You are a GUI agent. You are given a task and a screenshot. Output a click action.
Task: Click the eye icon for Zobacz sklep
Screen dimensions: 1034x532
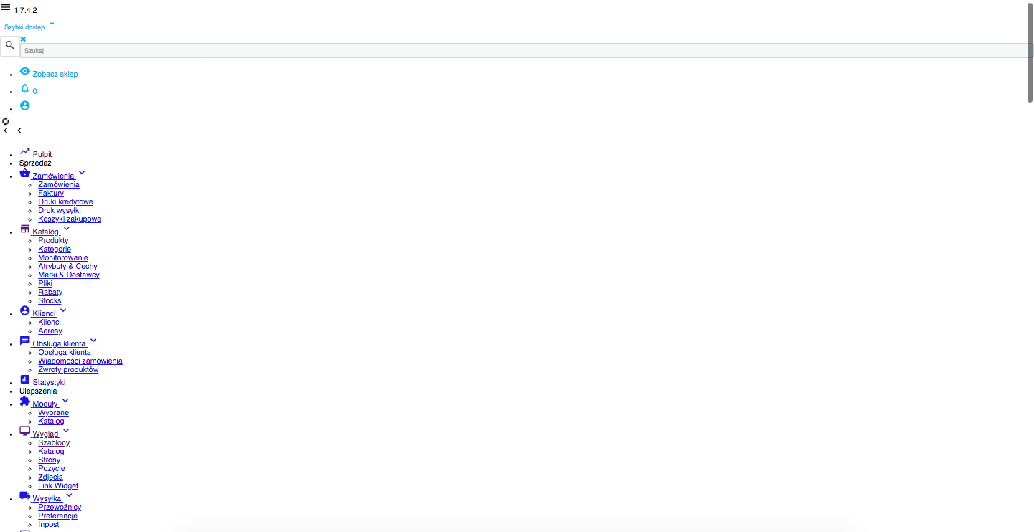click(x=25, y=71)
